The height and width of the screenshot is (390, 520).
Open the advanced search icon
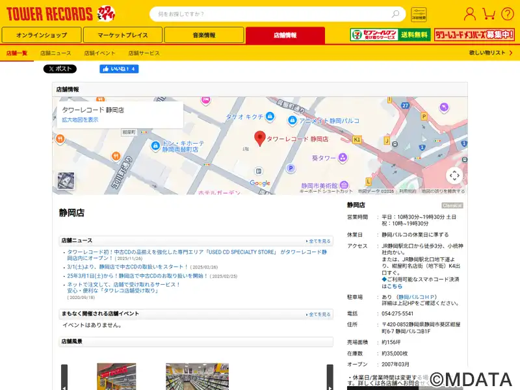419,14
